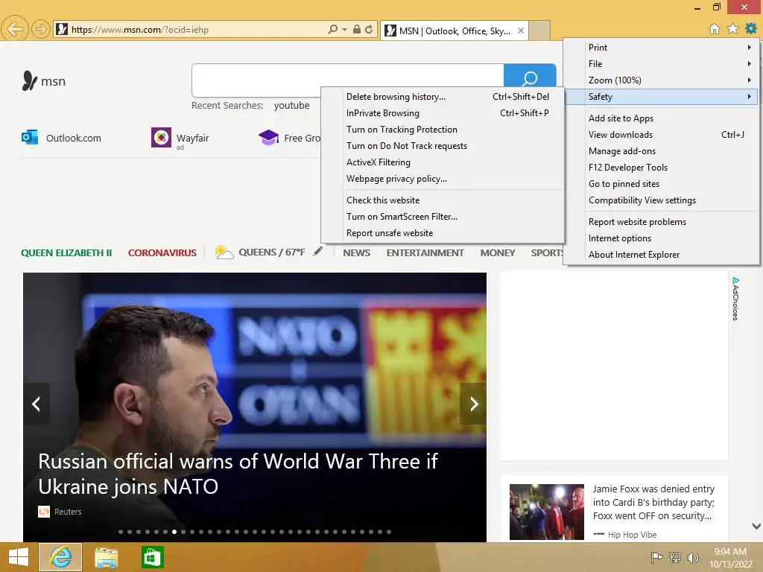Choose Go to pinned sites
Image resolution: width=763 pixels, height=572 pixels.
(662, 184)
